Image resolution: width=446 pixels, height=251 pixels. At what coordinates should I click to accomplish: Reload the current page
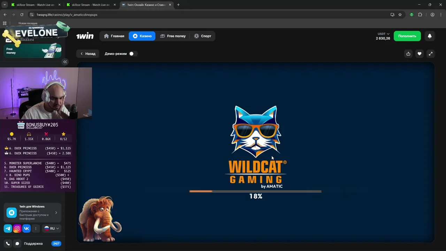pyautogui.click(x=22, y=15)
